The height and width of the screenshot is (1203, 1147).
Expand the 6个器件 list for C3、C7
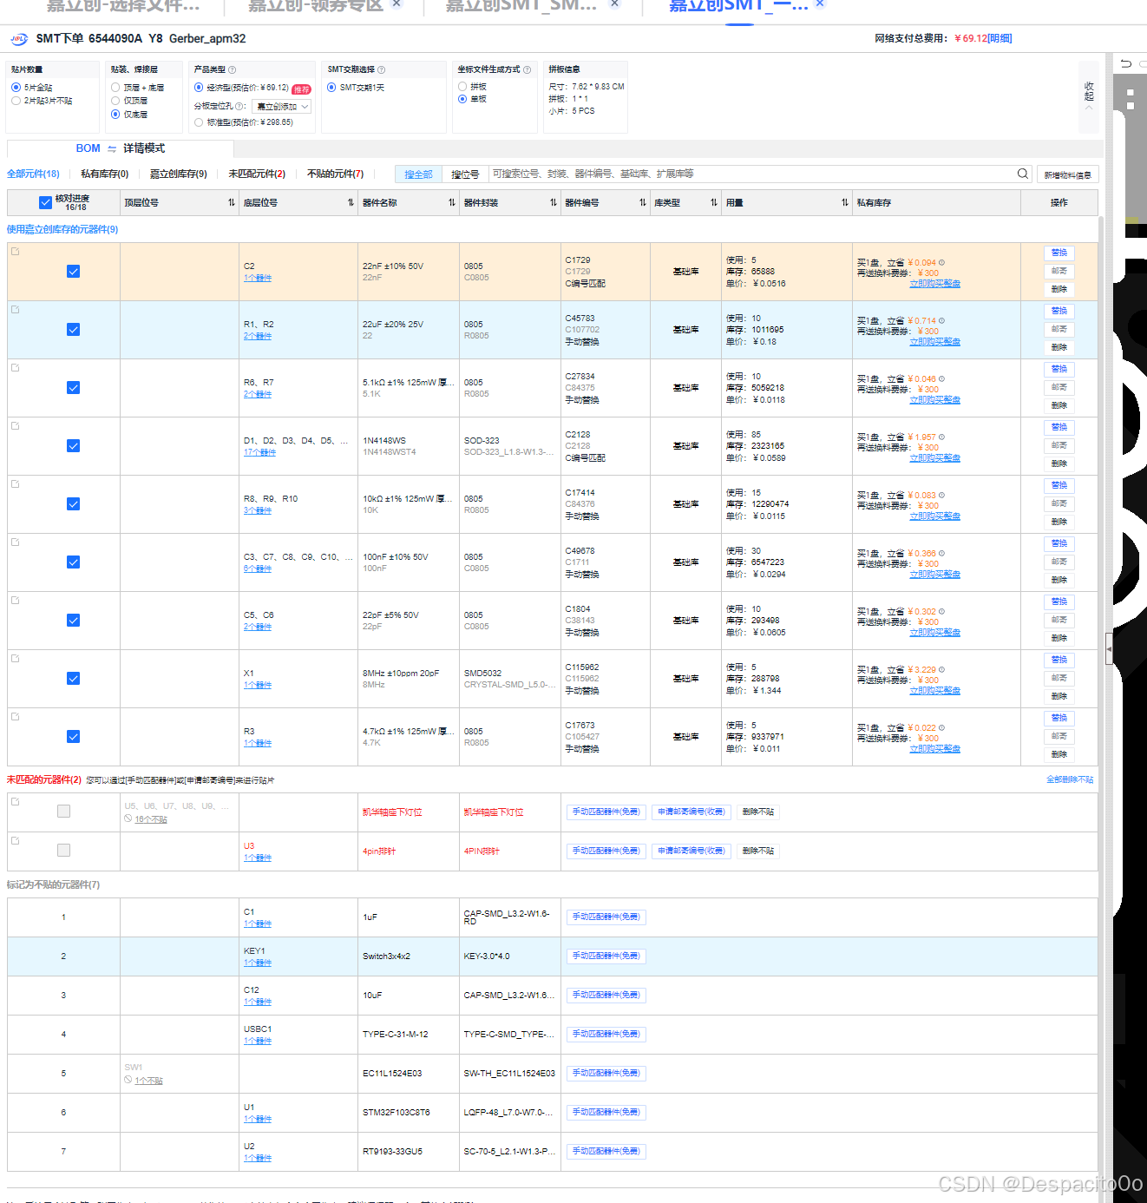coord(258,569)
